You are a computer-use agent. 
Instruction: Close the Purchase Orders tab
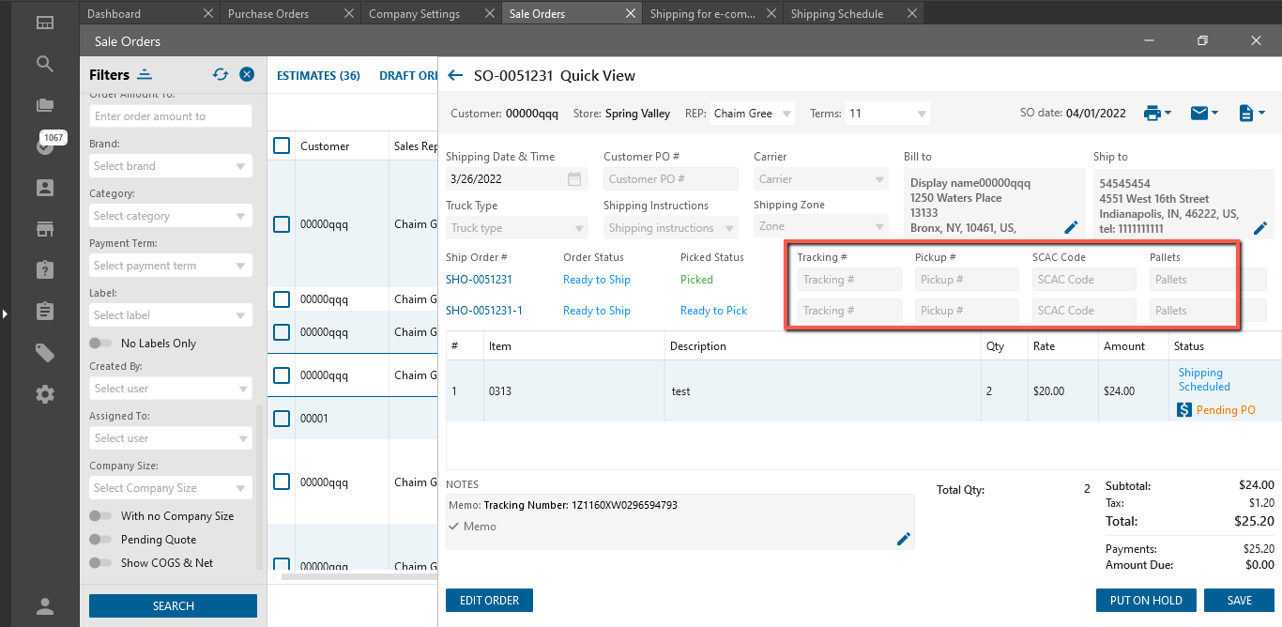point(349,13)
